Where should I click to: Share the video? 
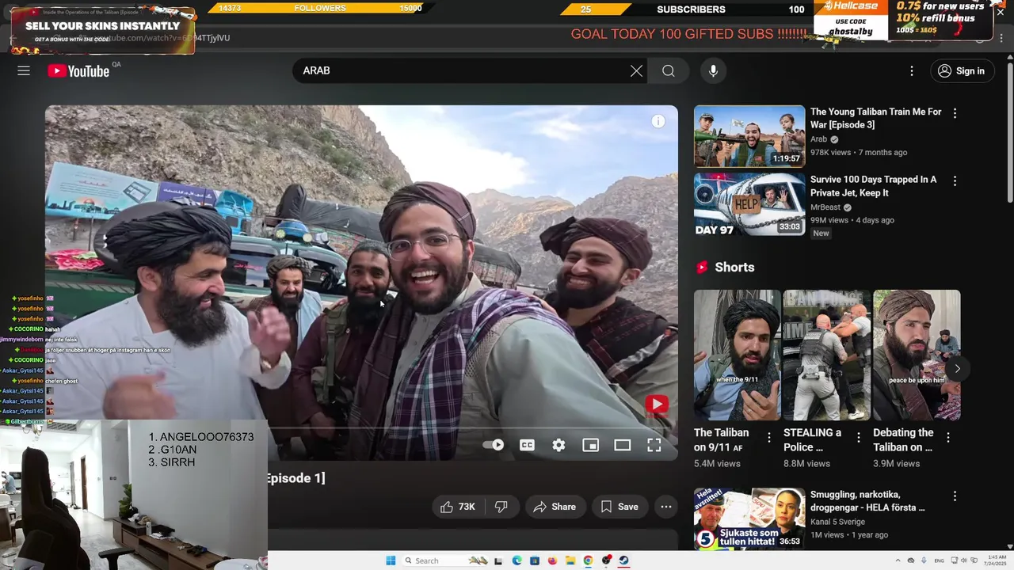click(x=555, y=507)
